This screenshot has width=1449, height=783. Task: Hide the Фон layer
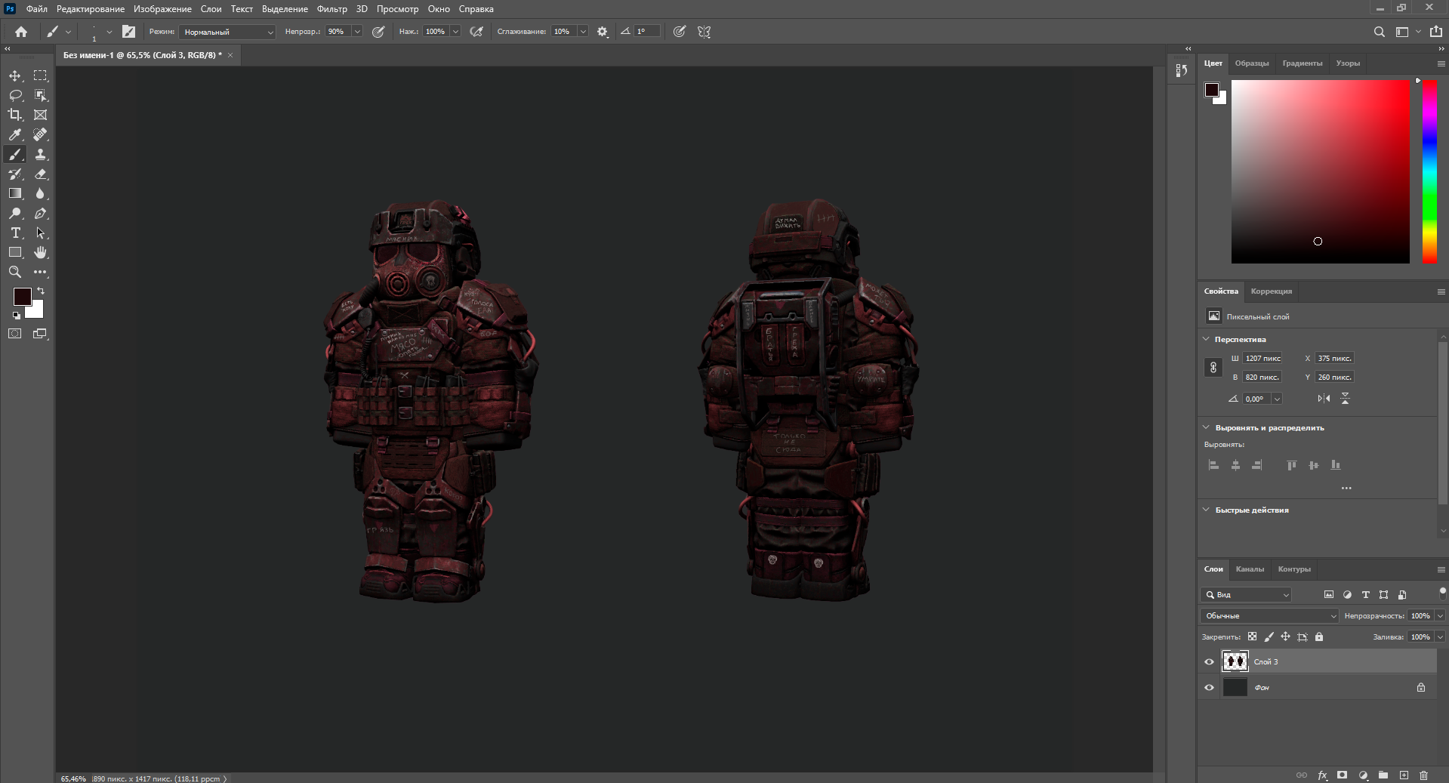(x=1209, y=688)
